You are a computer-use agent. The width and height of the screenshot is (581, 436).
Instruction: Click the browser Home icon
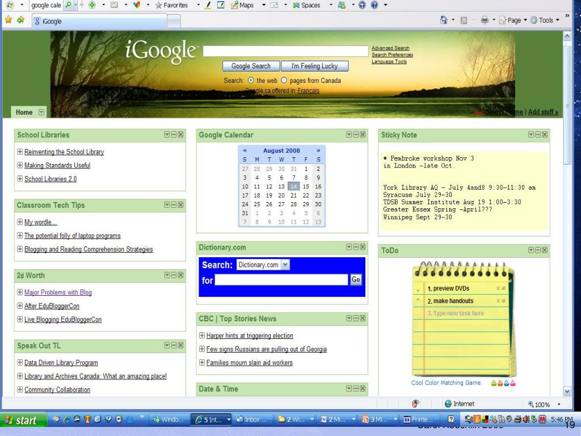point(444,20)
